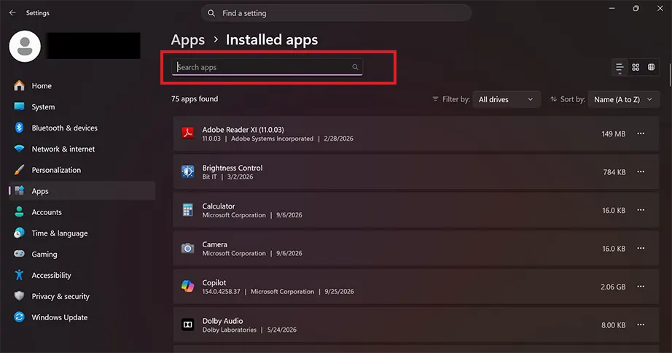The image size is (672, 353).
Task: Click the 75 apps found text
Action: (x=195, y=98)
